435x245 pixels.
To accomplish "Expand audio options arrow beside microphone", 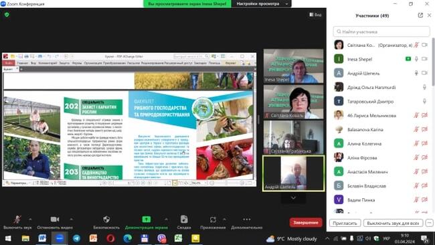I will point(30,219).
